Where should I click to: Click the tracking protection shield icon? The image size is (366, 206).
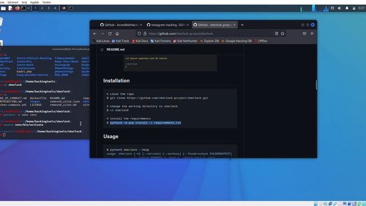[x=139, y=34]
